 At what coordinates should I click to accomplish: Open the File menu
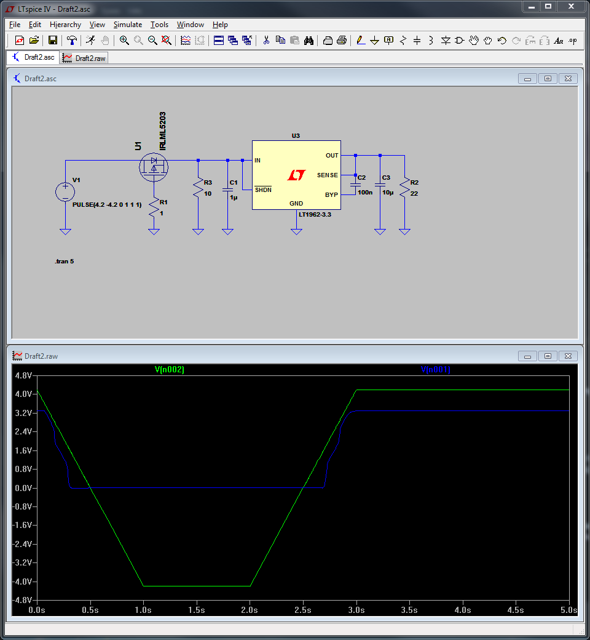[15, 25]
